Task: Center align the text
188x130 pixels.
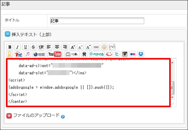Action: pyautogui.click(x=57, y=47)
